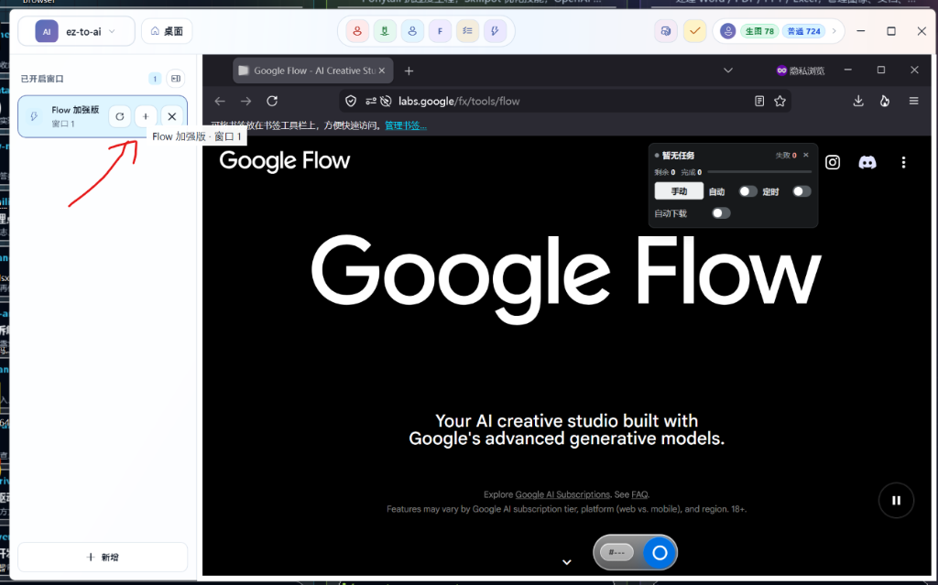Click the labs.google/fx/tools/flow address field
This screenshot has height=585, width=938.
(x=565, y=101)
